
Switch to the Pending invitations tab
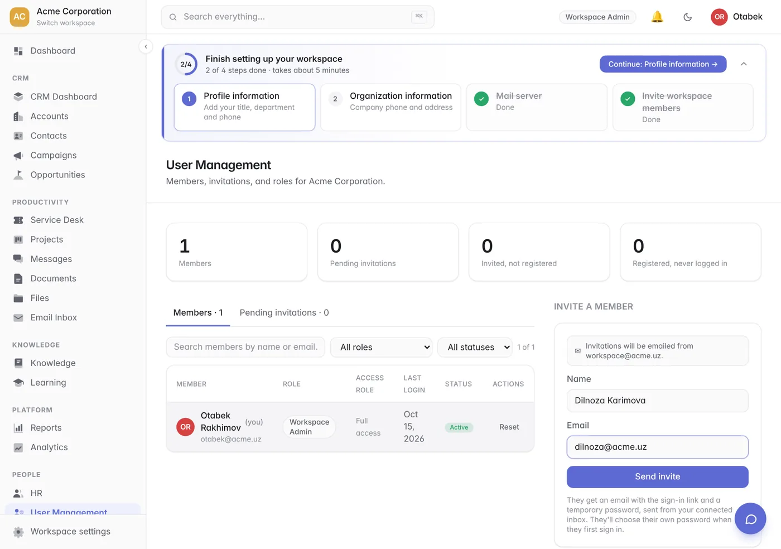(284, 312)
